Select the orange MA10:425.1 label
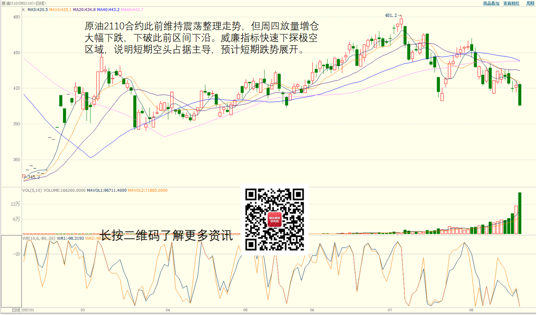 (60, 9)
